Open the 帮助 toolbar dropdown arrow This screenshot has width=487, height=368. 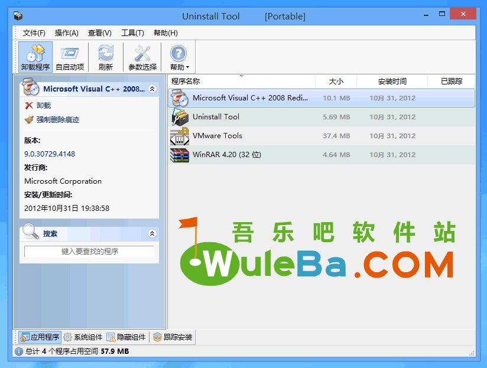pyautogui.click(x=187, y=67)
